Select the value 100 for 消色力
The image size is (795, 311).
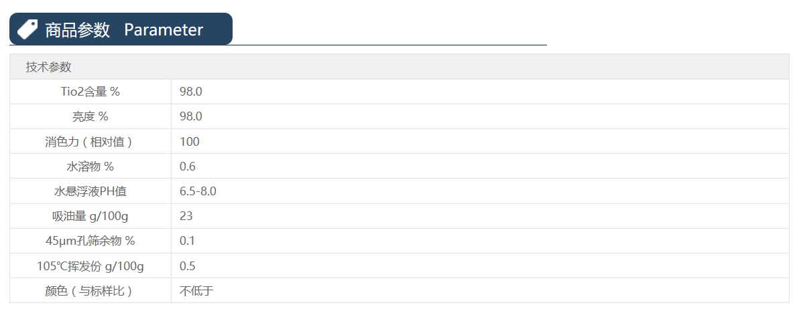[190, 142]
